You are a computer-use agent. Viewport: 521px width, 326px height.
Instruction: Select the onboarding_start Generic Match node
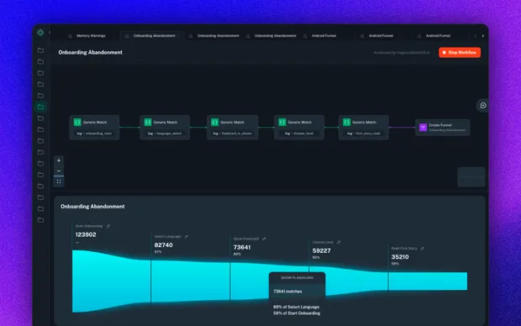click(94, 127)
